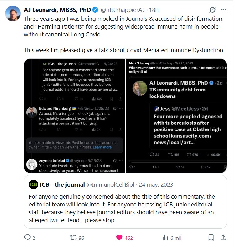Screen dimensions: 235x247
Task: Open the right TB immunity screenshot
Action: pyautogui.click(x=176, y=116)
